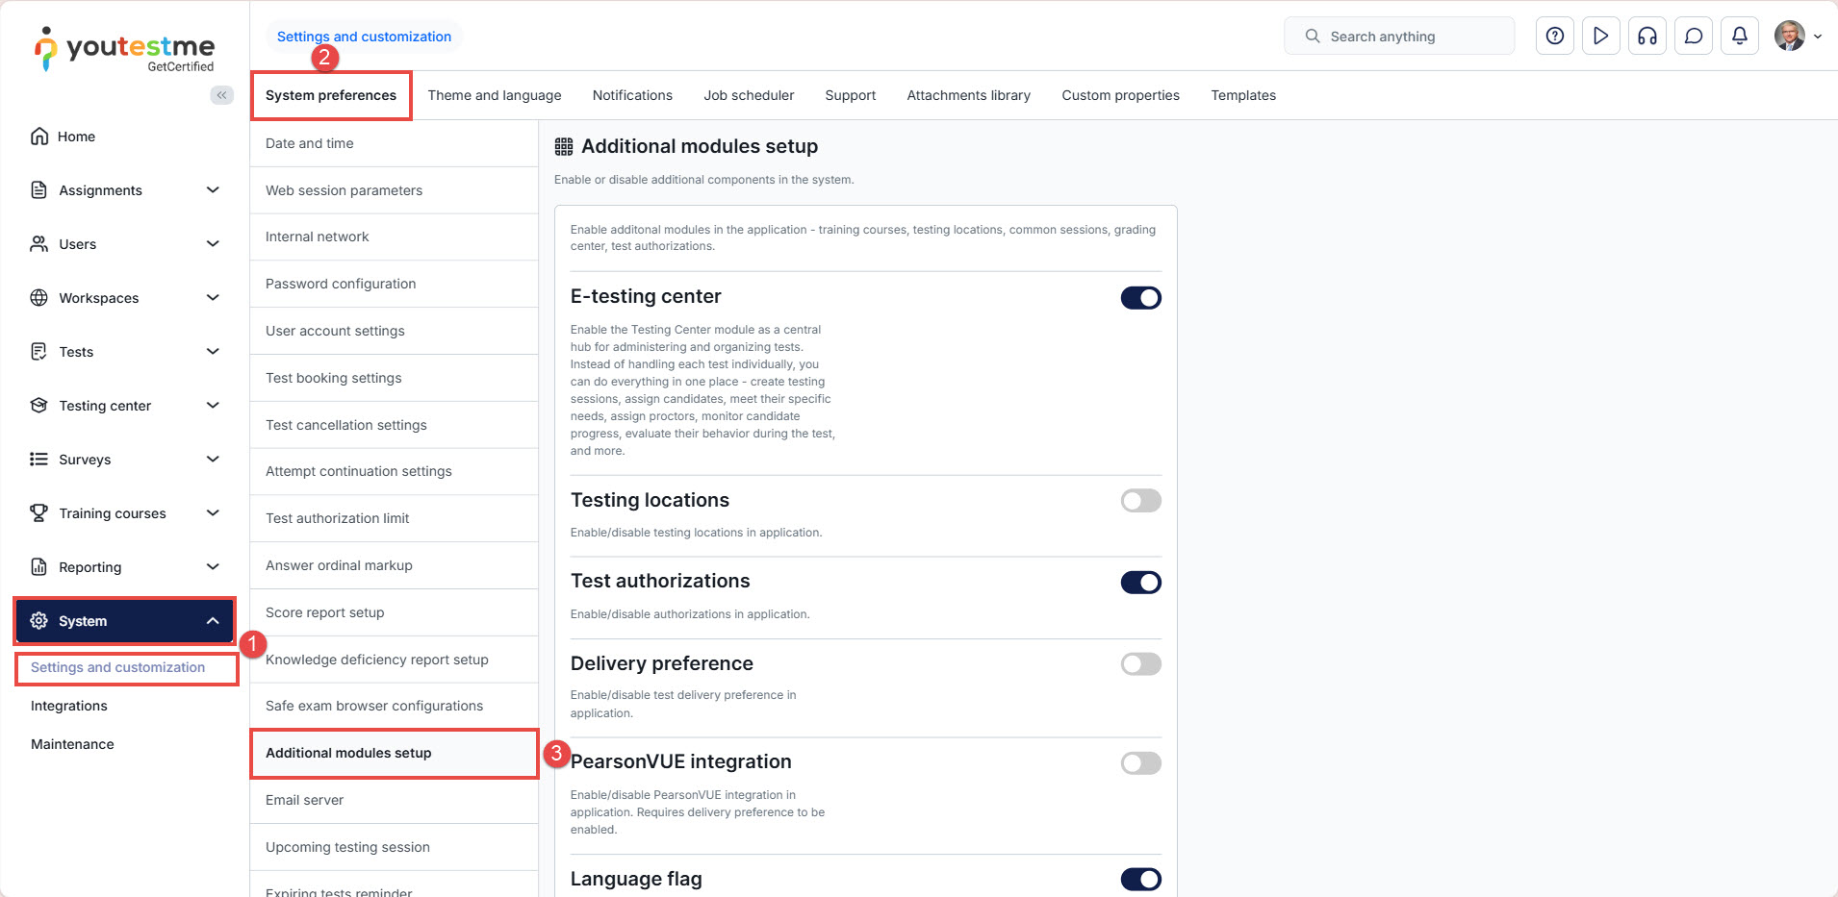This screenshot has width=1838, height=897.
Task: Click the Search anything field
Action: point(1399,37)
